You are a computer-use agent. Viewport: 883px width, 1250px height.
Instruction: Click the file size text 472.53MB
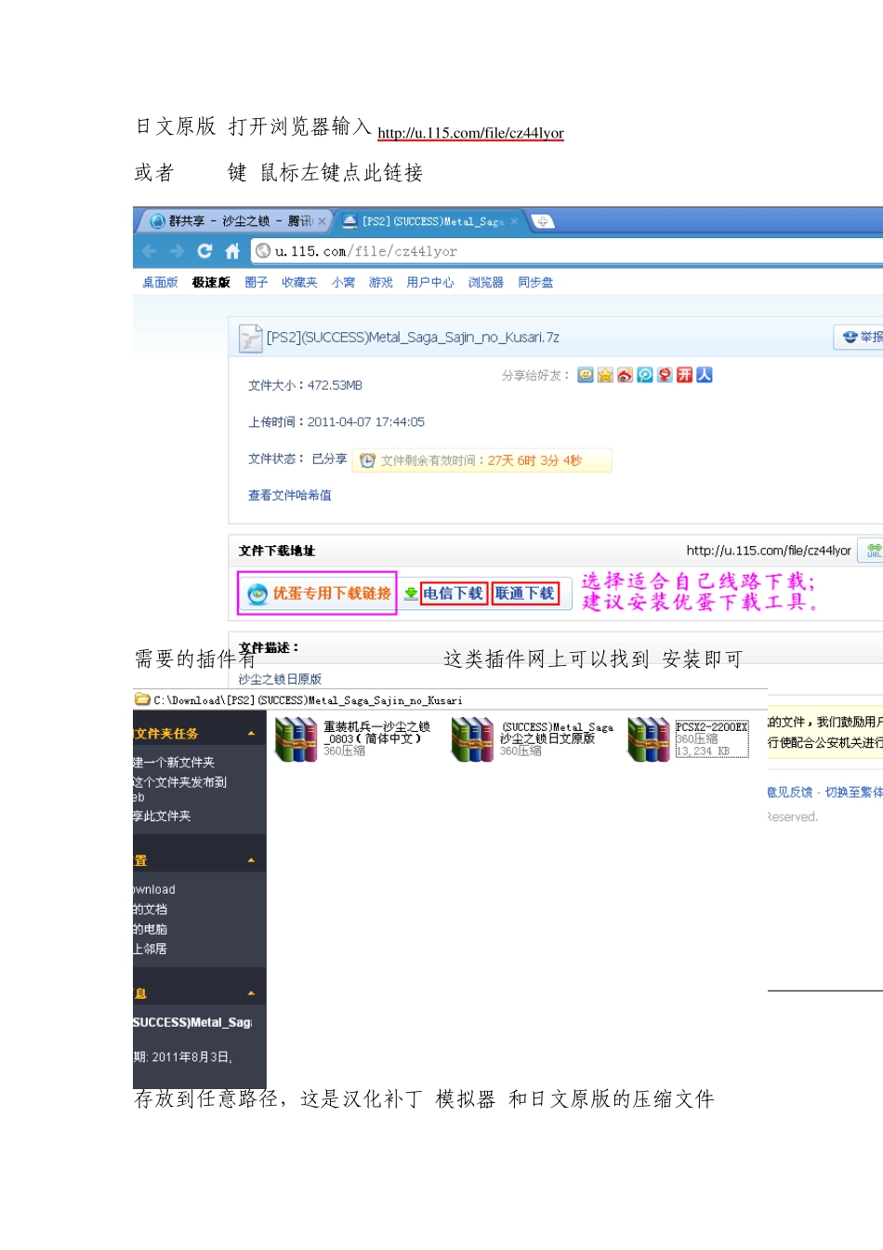point(336,385)
